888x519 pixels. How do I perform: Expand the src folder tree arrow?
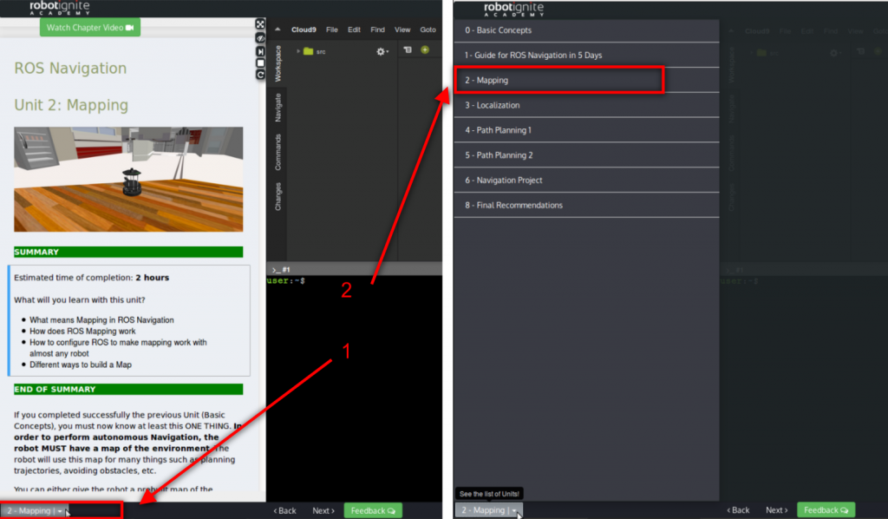(298, 51)
